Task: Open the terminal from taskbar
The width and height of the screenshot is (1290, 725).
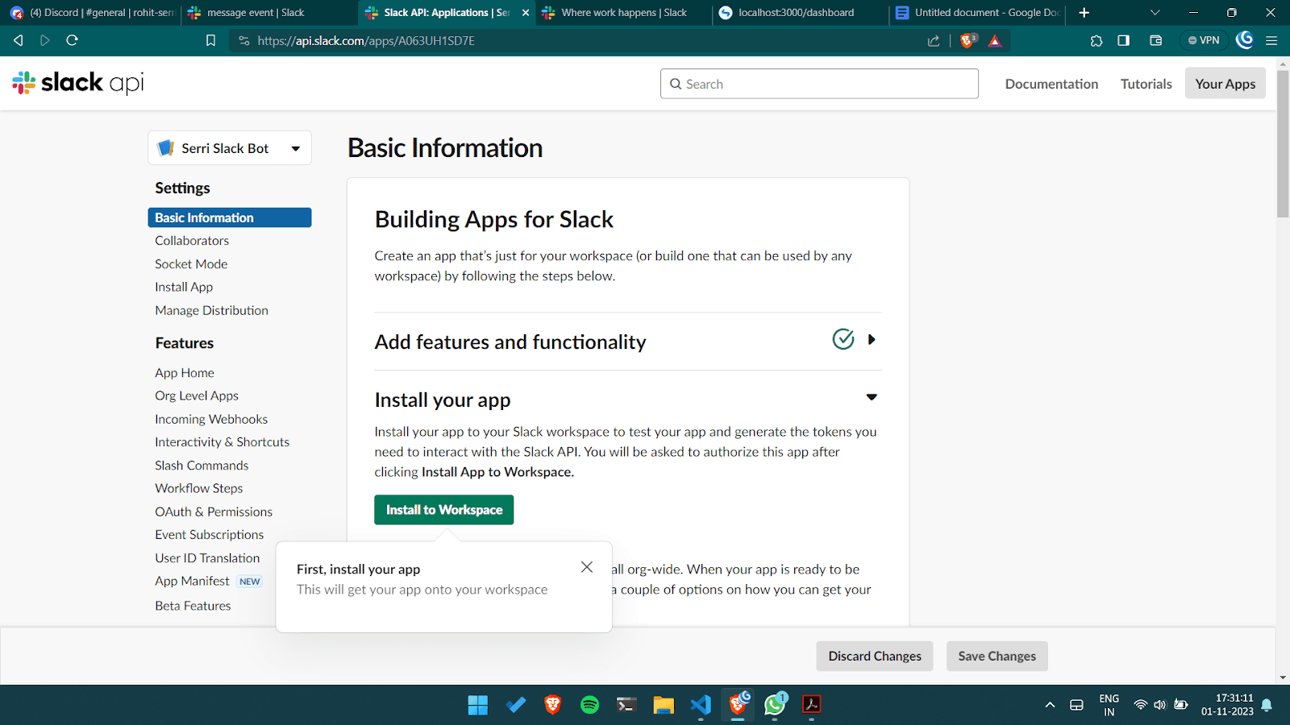Action: pos(626,705)
